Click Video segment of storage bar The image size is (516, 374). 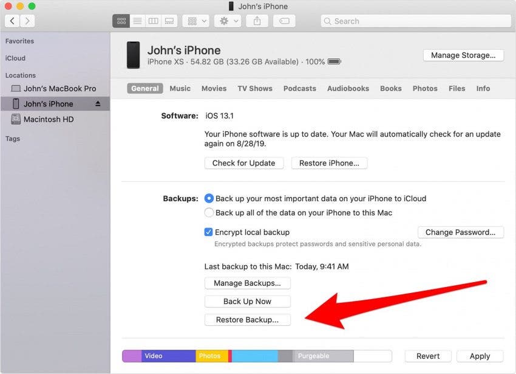[169, 356]
